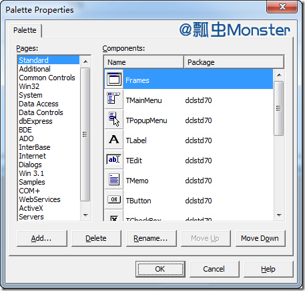The width and height of the screenshot is (305, 291).
Task: Select the TLabel letter A icon
Action: pyautogui.click(x=114, y=139)
